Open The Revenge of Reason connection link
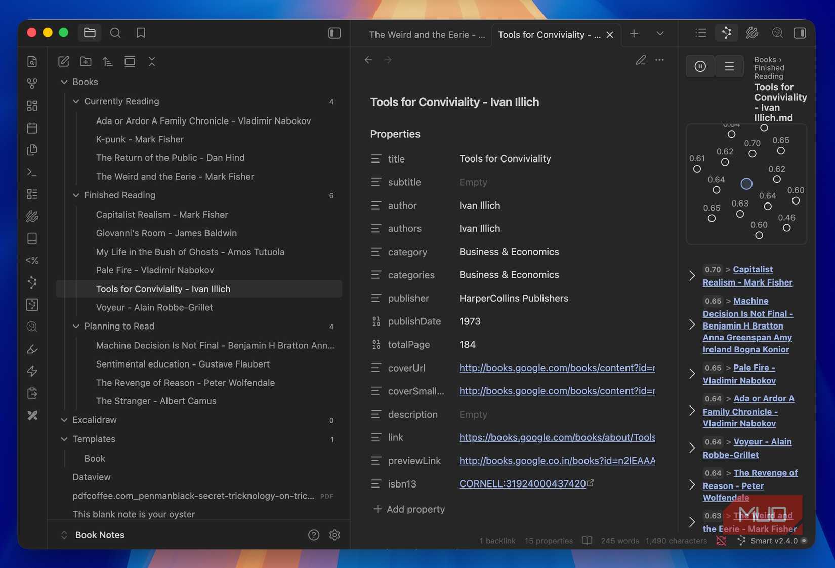The width and height of the screenshot is (835, 568). pyautogui.click(x=750, y=485)
